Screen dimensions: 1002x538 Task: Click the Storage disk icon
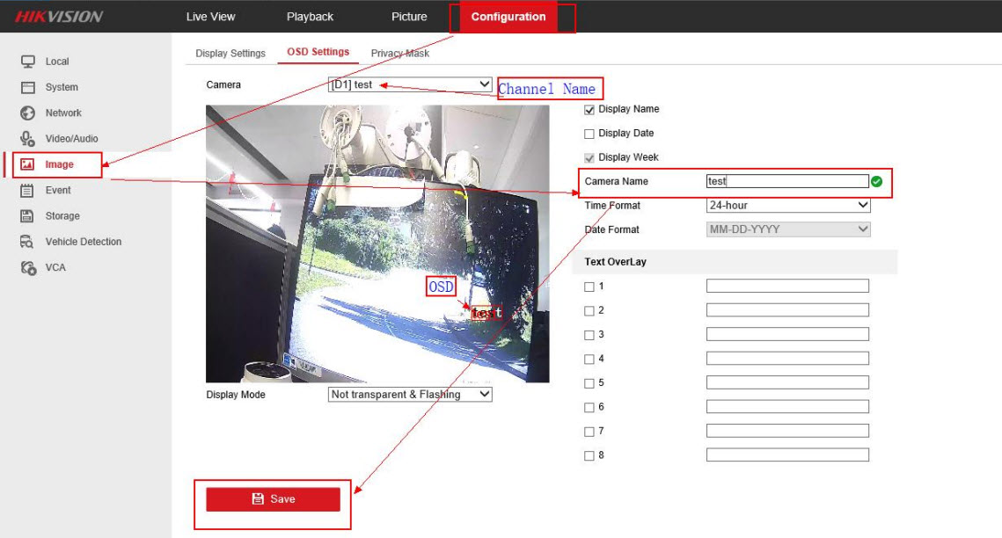(27, 215)
